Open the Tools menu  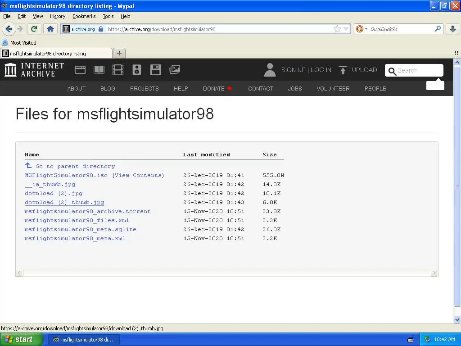click(108, 16)
